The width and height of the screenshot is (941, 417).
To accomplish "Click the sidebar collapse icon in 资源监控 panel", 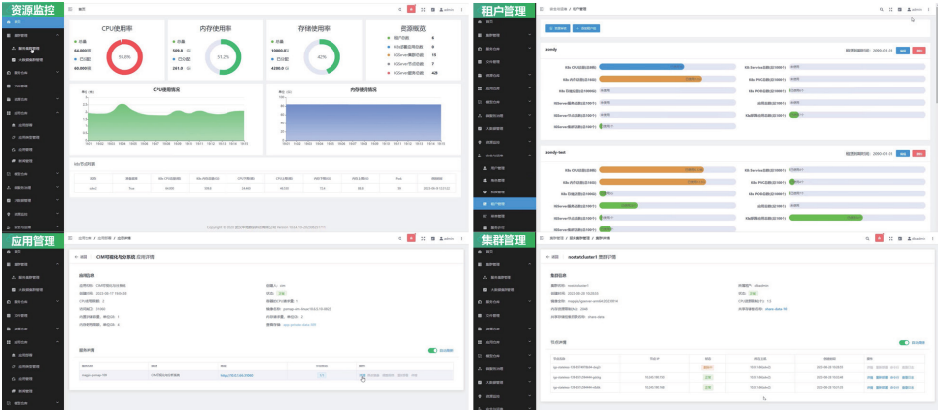I will [x=71, y=8].
